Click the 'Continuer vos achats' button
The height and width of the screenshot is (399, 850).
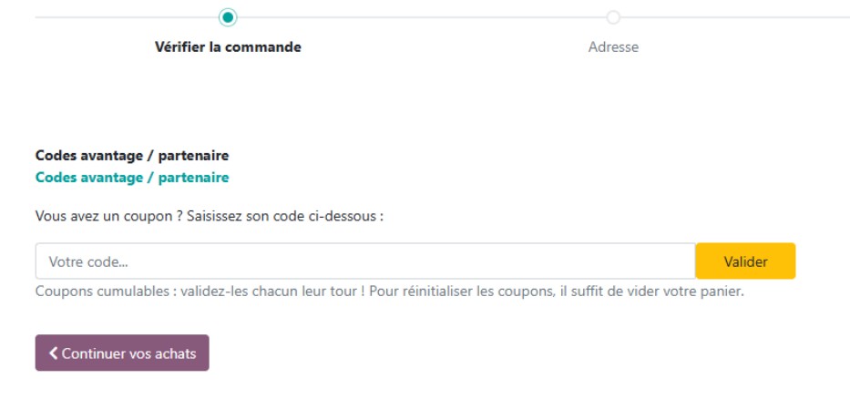[x=122, y=353]
